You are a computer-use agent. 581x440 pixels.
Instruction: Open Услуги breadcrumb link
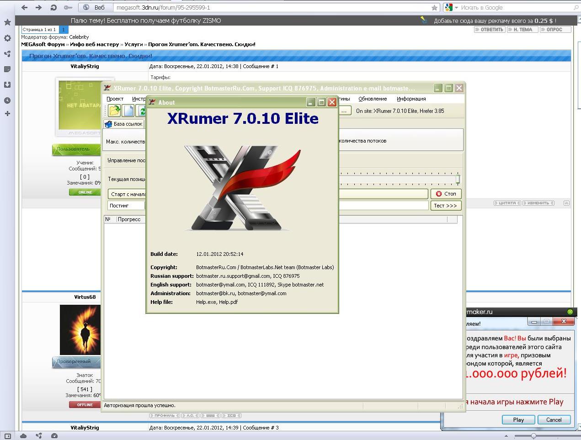pyautogui.click(x=133, y=44)
